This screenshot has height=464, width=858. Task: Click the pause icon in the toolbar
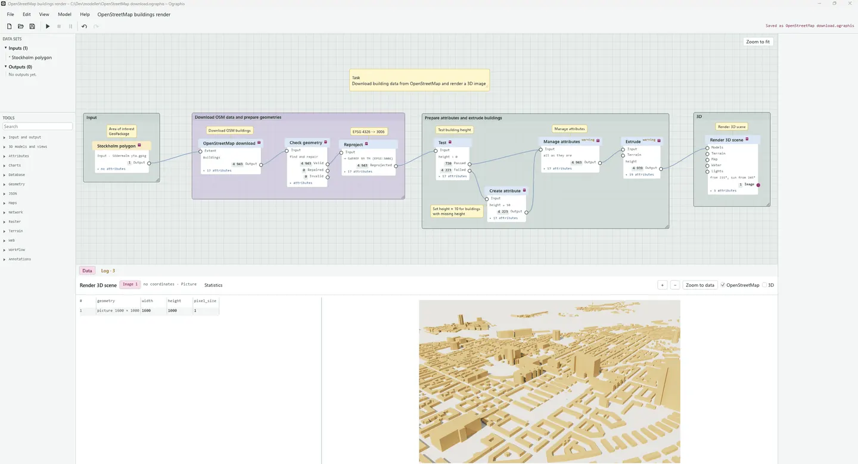(x=70, y=26)
